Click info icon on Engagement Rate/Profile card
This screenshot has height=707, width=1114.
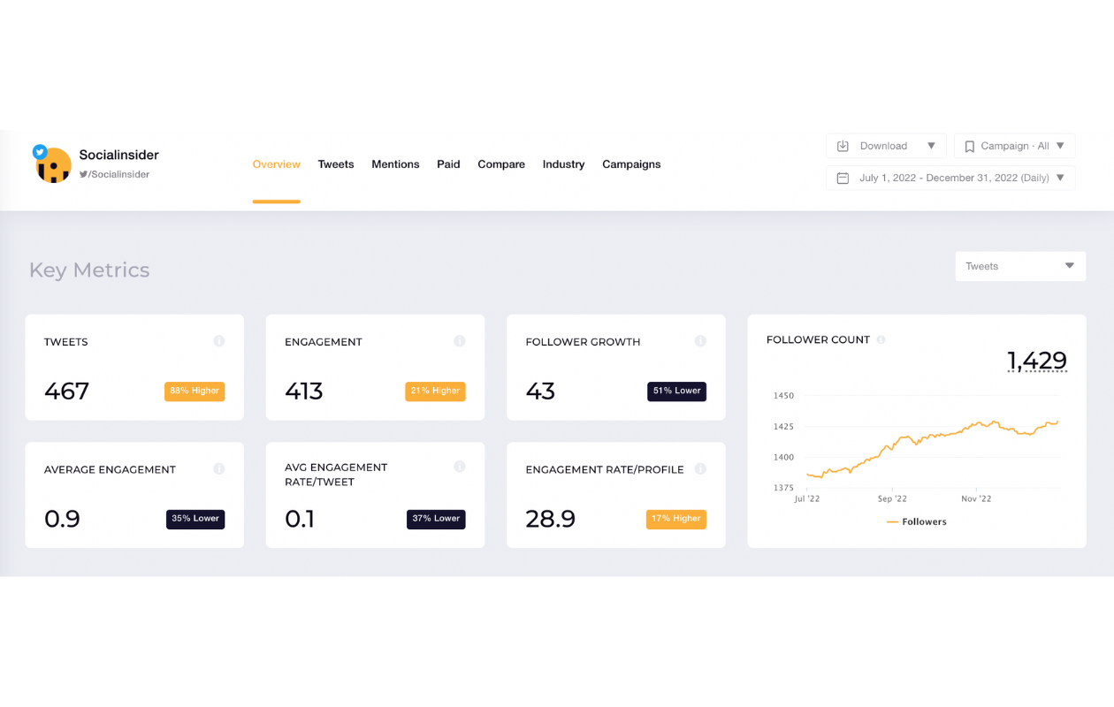700,469
